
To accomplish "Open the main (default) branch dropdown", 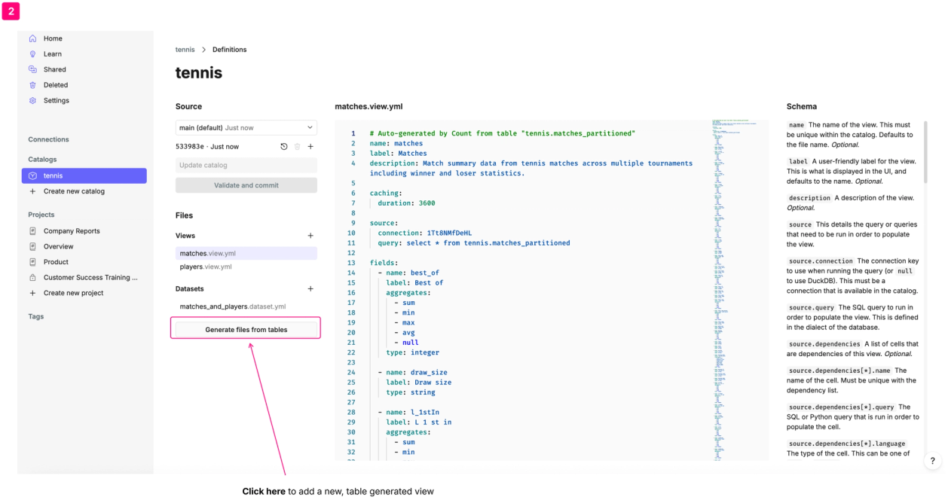I will click(246, 128).
